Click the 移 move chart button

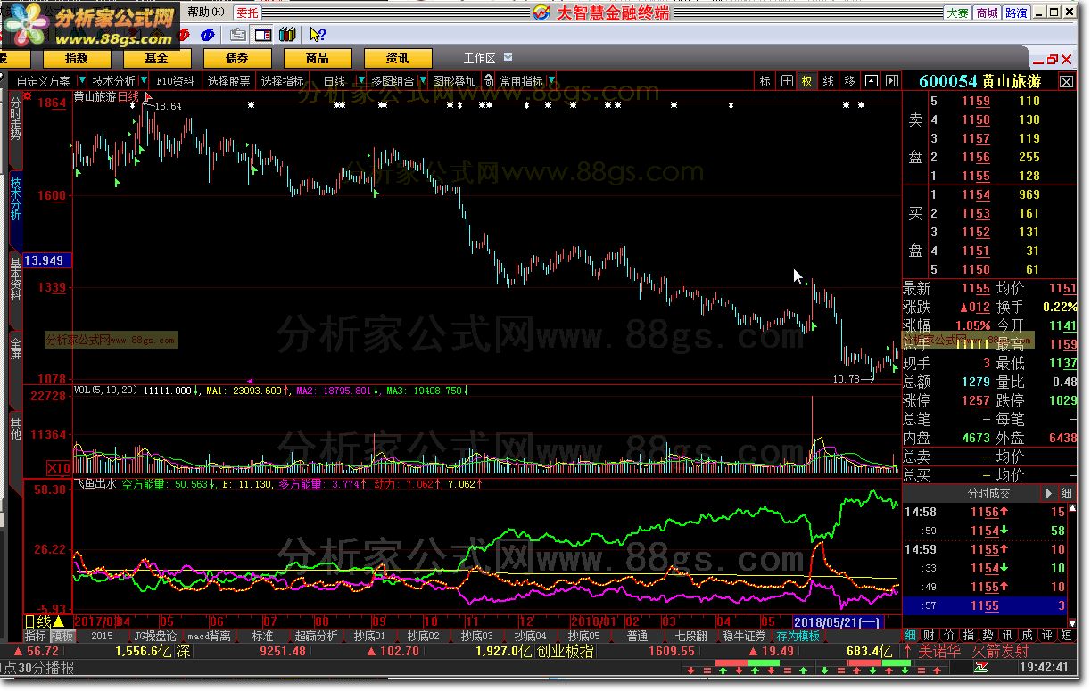[850, 81]
